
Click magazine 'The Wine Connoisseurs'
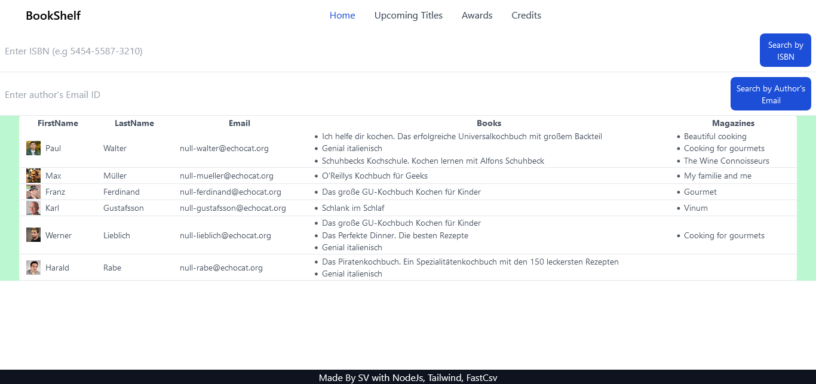point(726,161)
